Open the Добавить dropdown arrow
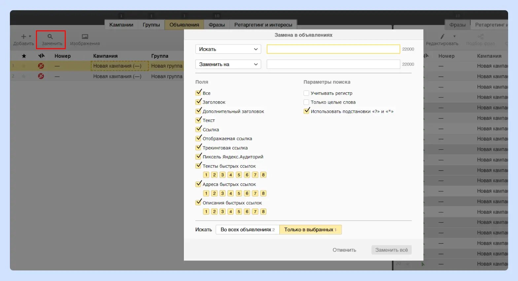 click(30, 37)
